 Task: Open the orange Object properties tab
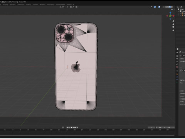(177, 74)
